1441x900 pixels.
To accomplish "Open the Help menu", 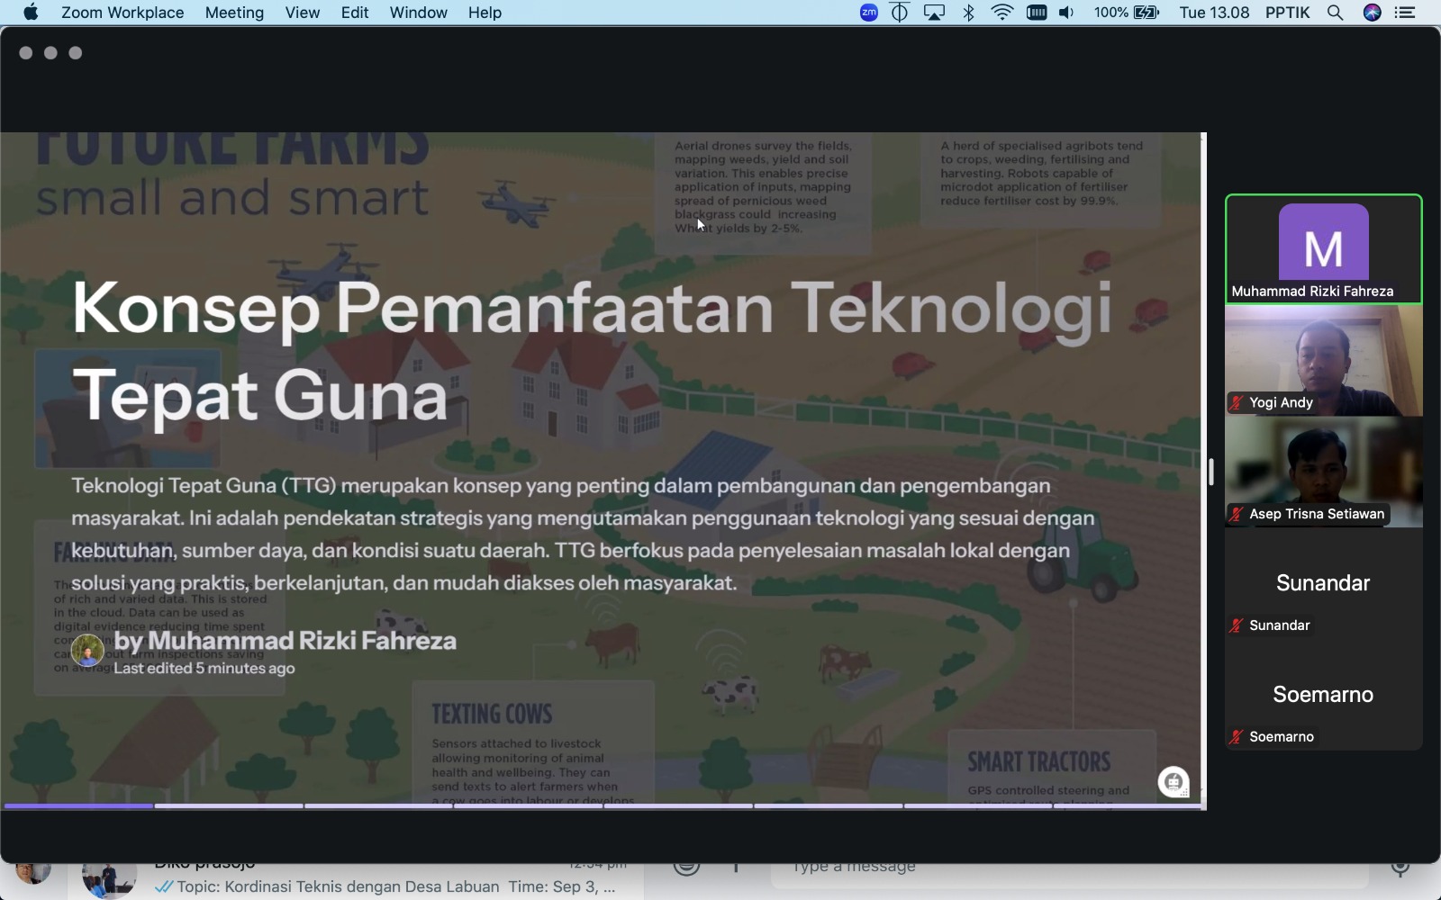I will 485,13.
